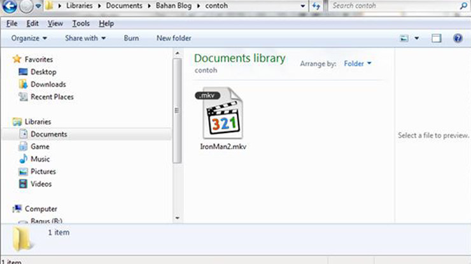Click the Forward navigation arrow button

click(26, 6)
